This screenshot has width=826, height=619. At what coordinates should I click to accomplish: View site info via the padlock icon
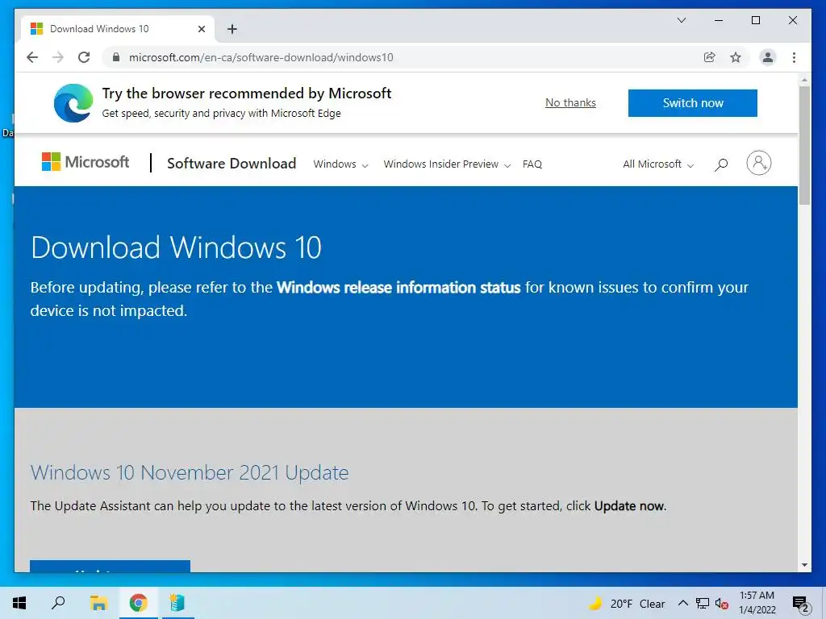[116, 57]
